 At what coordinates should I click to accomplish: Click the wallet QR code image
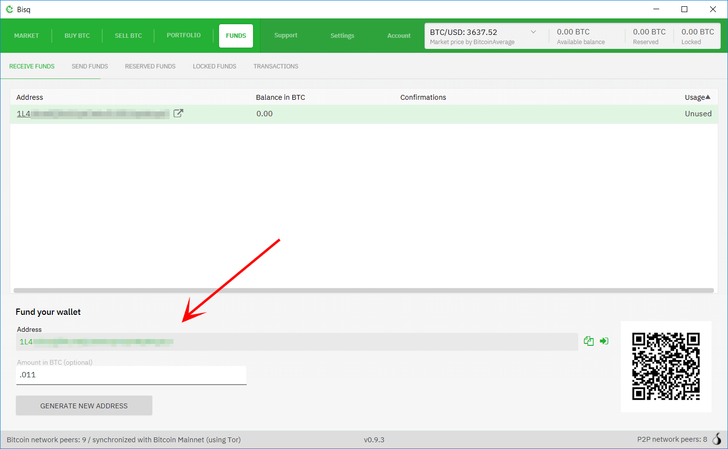click(x=666, y=366)
